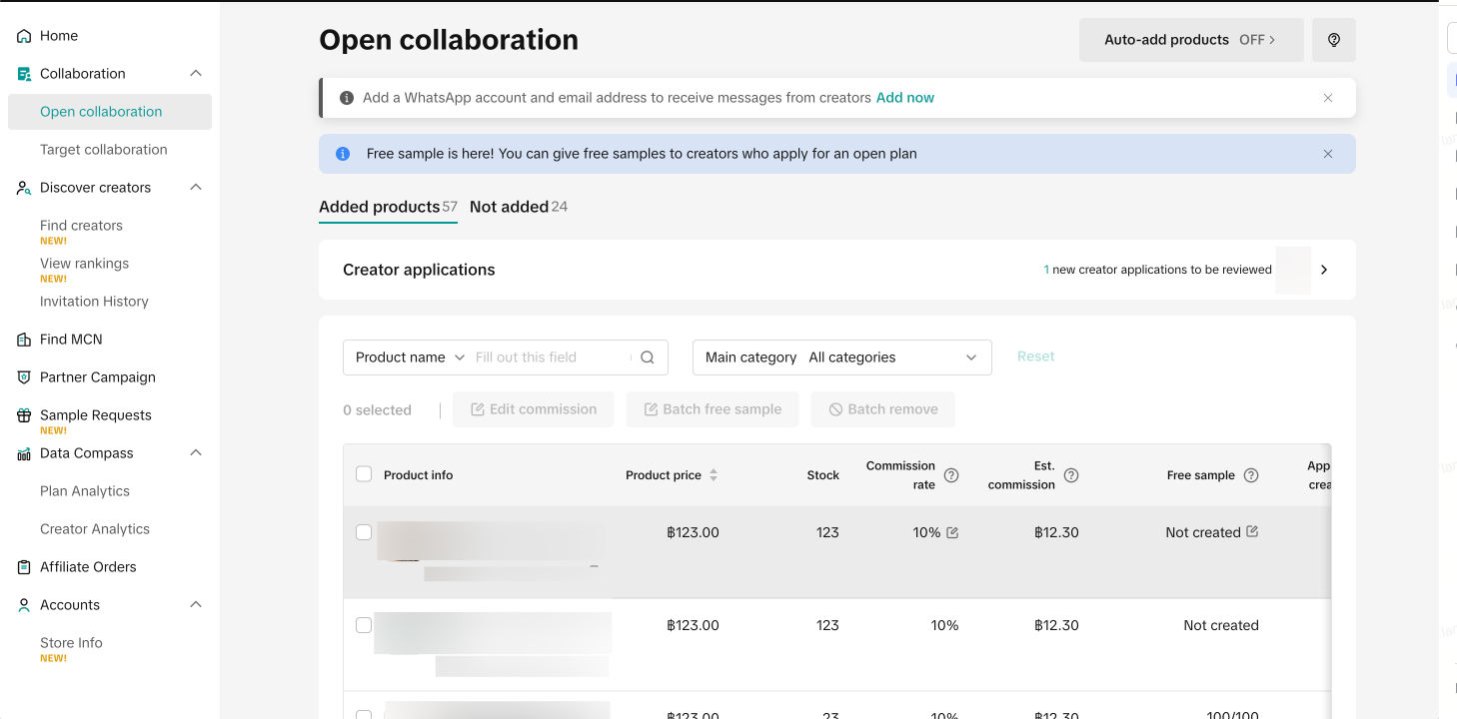Collapse the Discover creators sidebar section
The width and height of the screenshot is (1457, 719).
coord(196,188)
